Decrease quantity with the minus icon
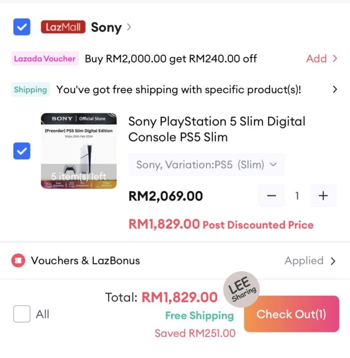 coord(272,196)
